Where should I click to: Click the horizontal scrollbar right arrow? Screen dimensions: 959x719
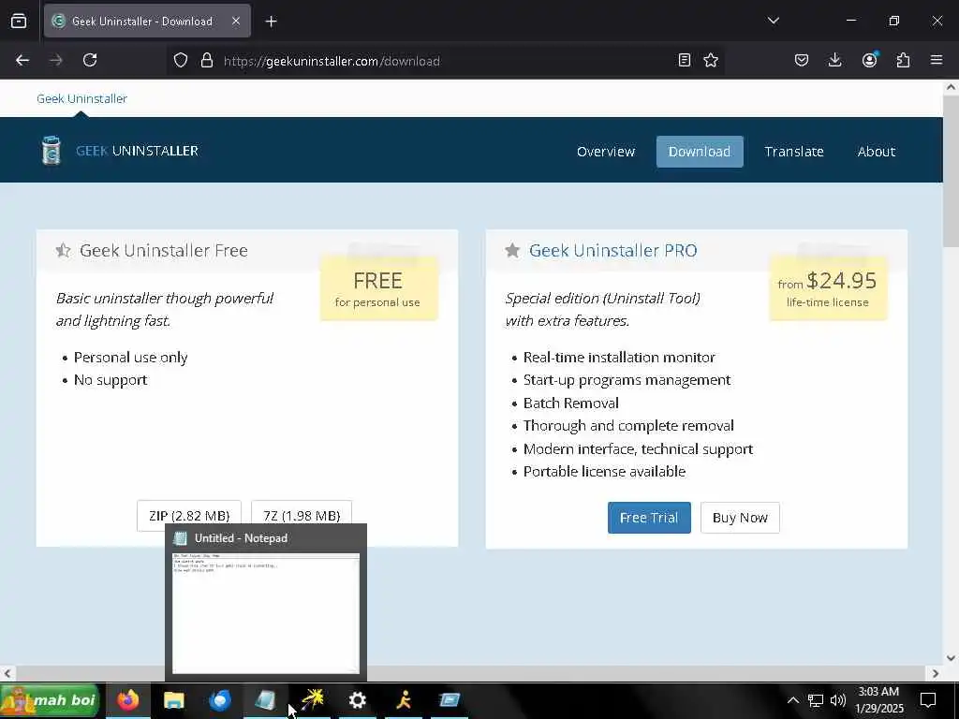coord(936,673)
